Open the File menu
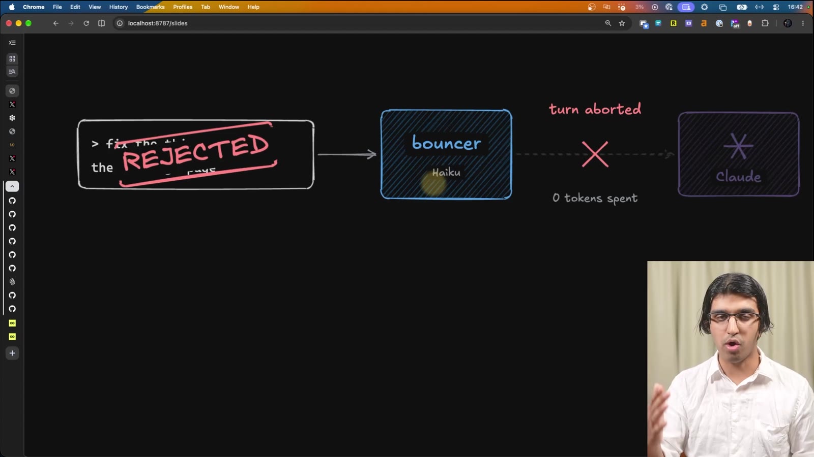The height and width of the screenshot is (457, 814). tap(57, 7)
